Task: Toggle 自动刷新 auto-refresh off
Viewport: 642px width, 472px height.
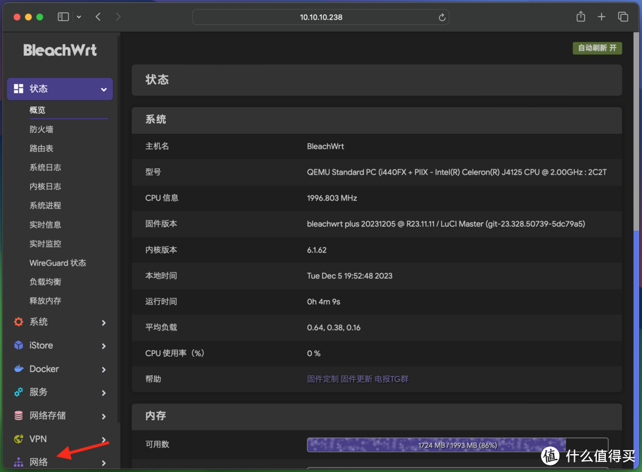Action: pyautogui.click(x=597, y=48)
